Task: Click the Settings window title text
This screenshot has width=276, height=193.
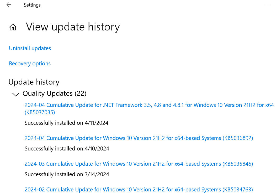Action: (32, 5)
